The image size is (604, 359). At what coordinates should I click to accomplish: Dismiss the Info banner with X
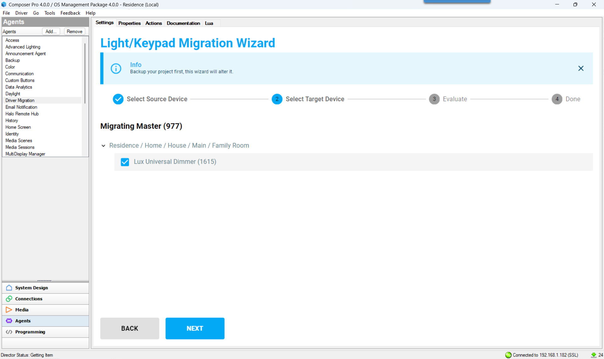[581, 68]
